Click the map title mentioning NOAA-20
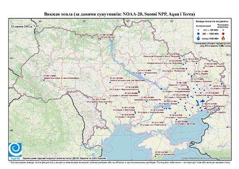This screenshot has width=239, height=169. pyautogui.click(x=119, y=14)
